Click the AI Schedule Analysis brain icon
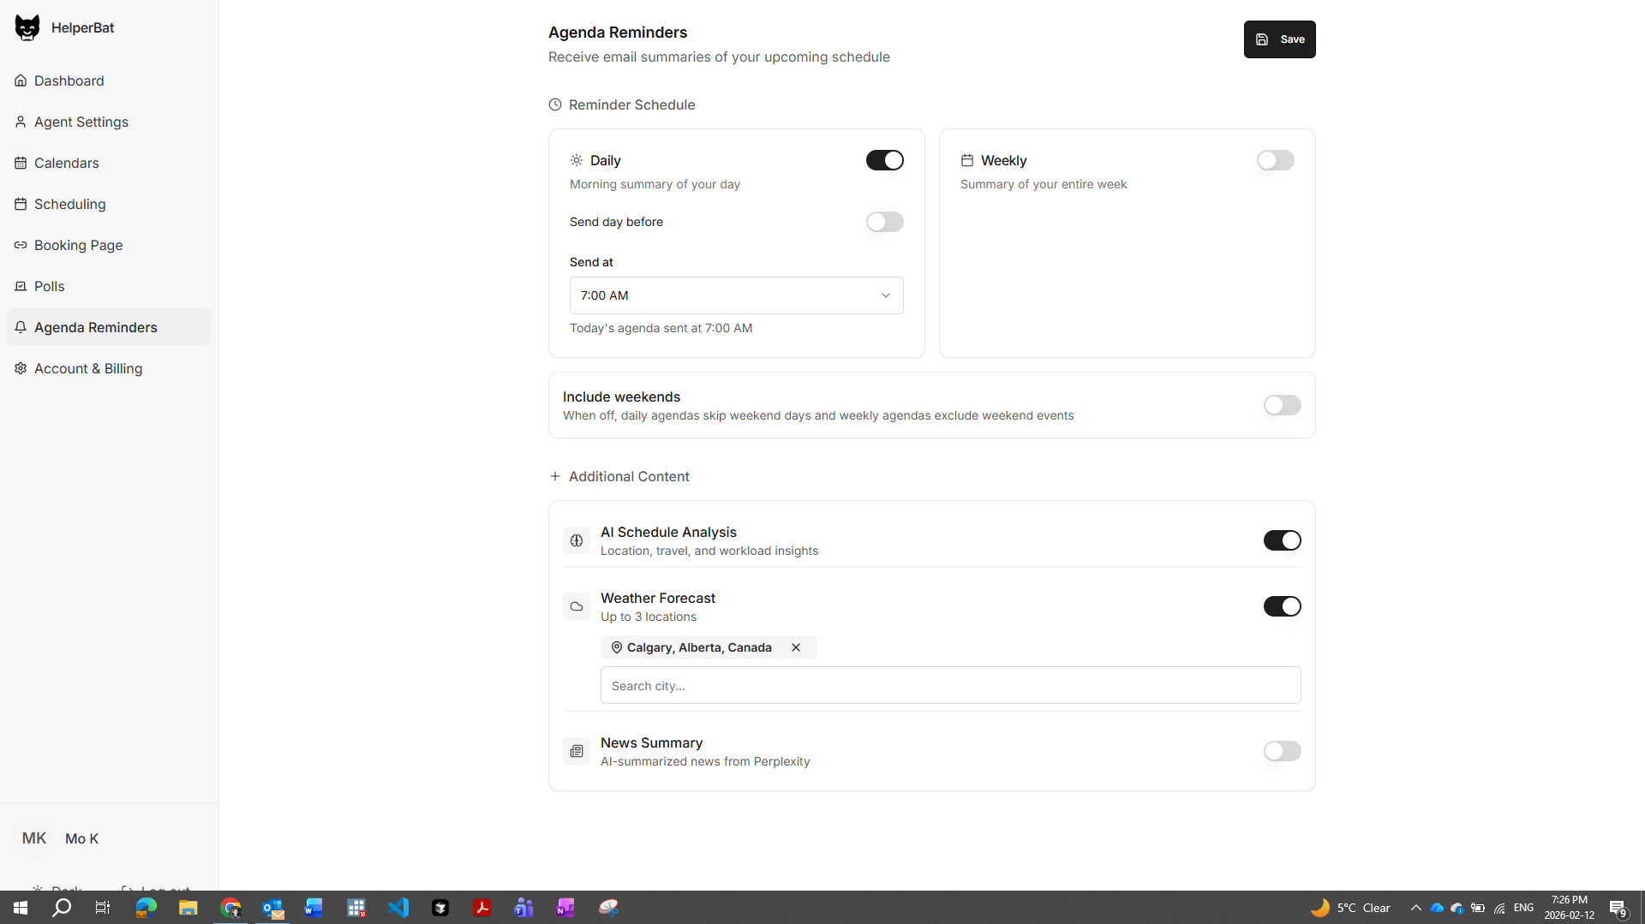 (576, 540)
